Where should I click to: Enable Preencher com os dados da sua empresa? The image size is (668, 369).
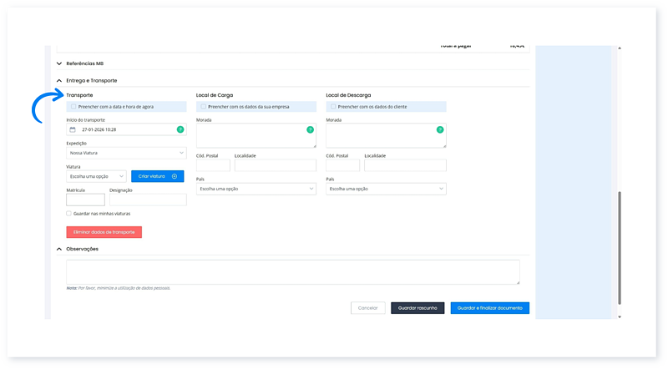pyautogui.click(x=203, y=107)
